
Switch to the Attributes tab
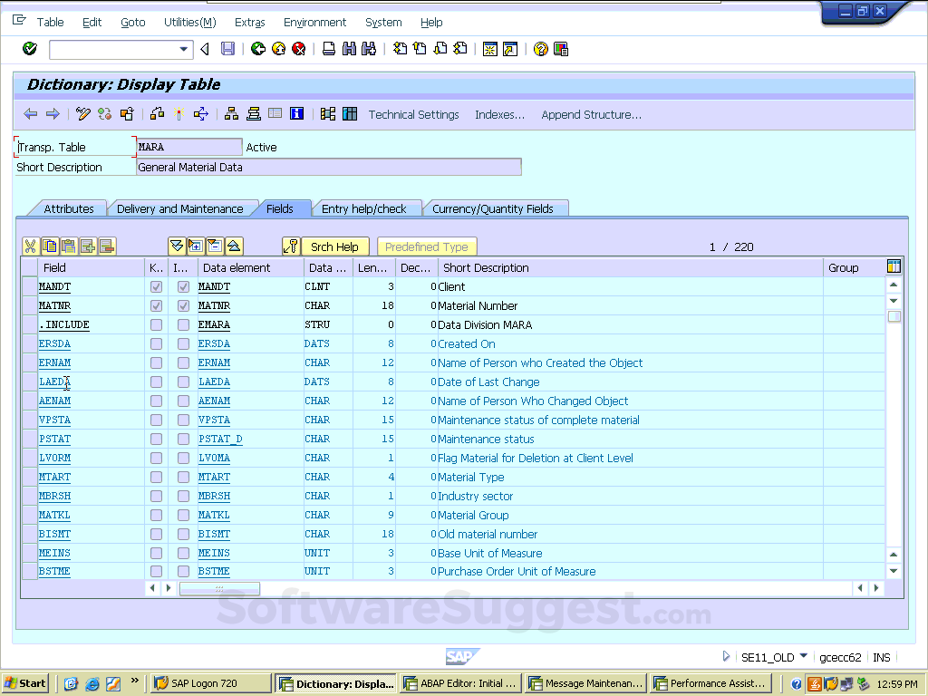(69, 208)
